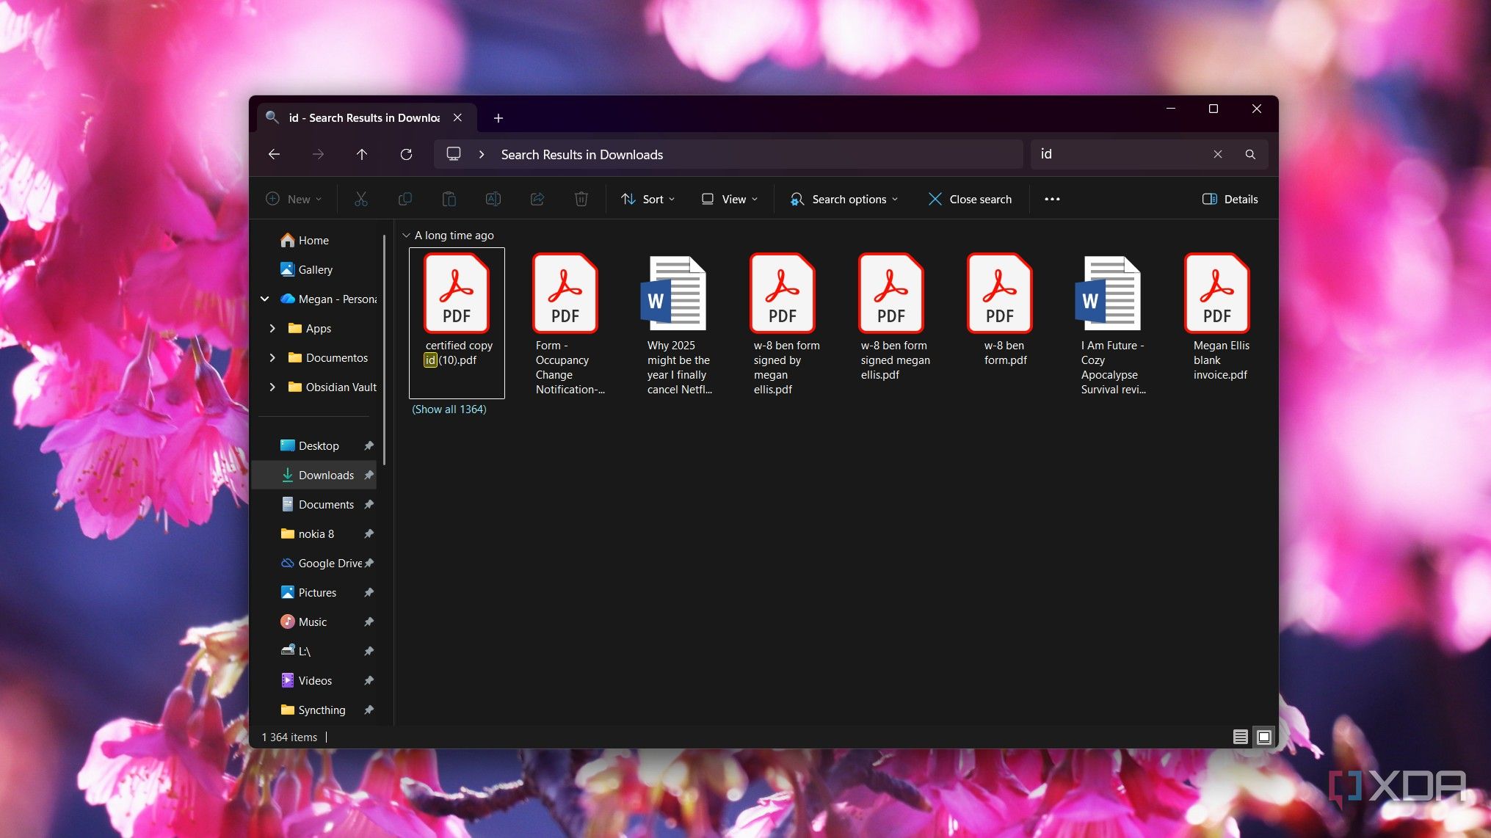Go up one folder level arrow

pyautogui.click(x=362, y=154)
